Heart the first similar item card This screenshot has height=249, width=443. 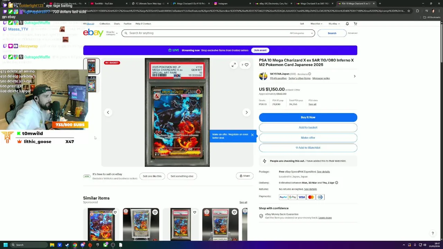coord(115,212)
